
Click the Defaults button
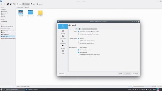(x=62, y=74)
